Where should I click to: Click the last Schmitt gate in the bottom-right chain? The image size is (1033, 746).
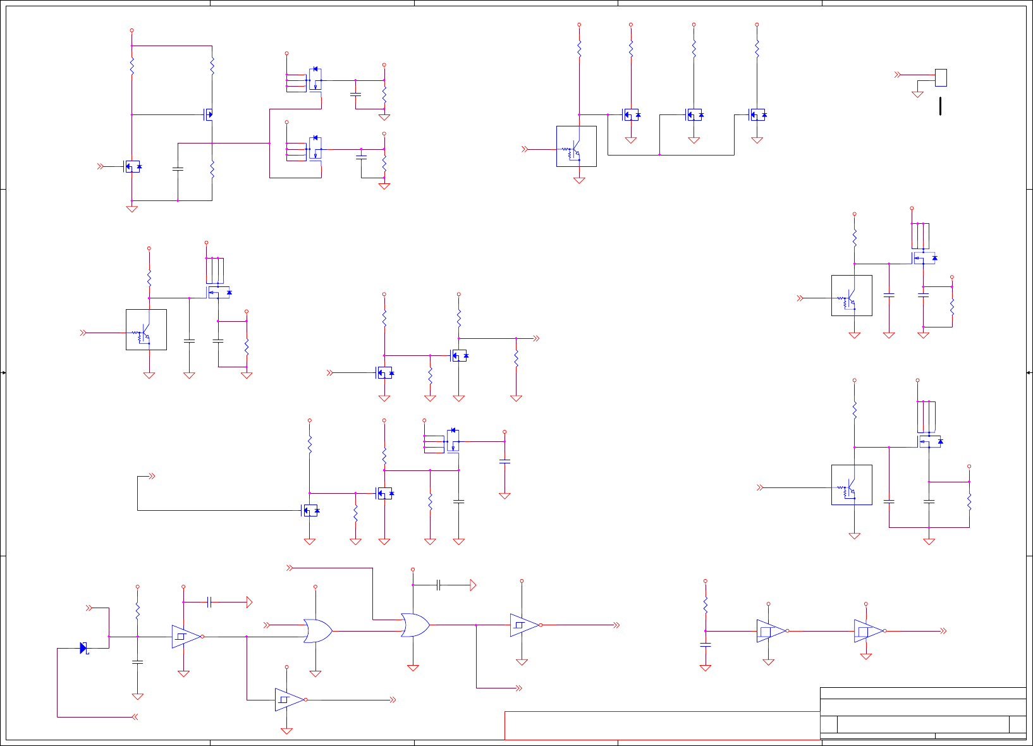tap(870, 631)
